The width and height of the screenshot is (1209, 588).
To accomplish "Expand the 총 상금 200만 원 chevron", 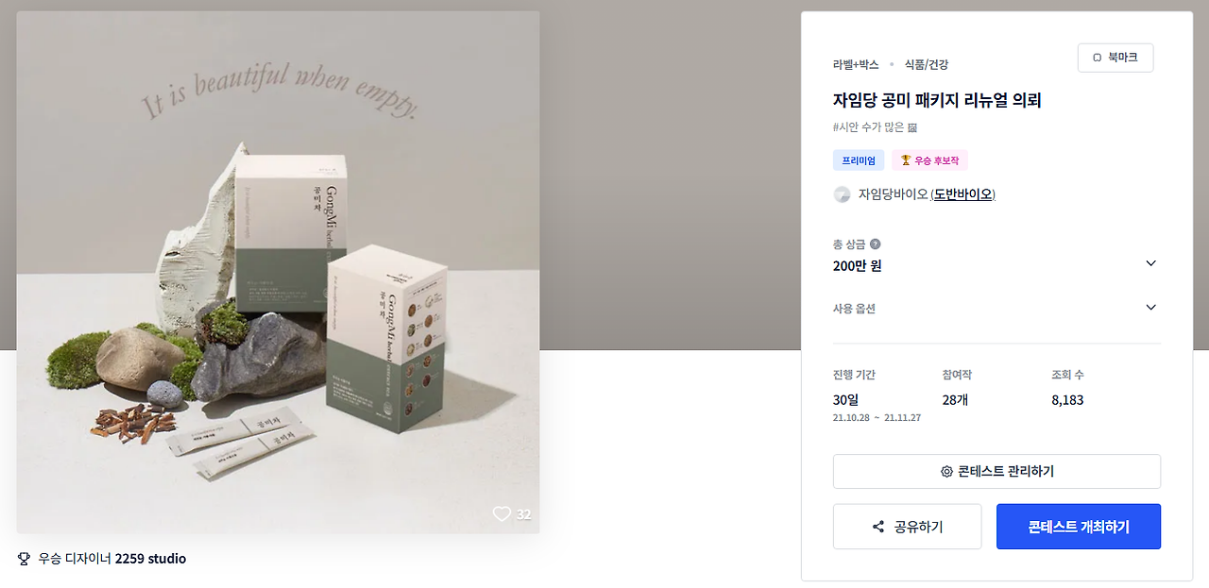I will pyautogui.click(x=1150, y=263).
